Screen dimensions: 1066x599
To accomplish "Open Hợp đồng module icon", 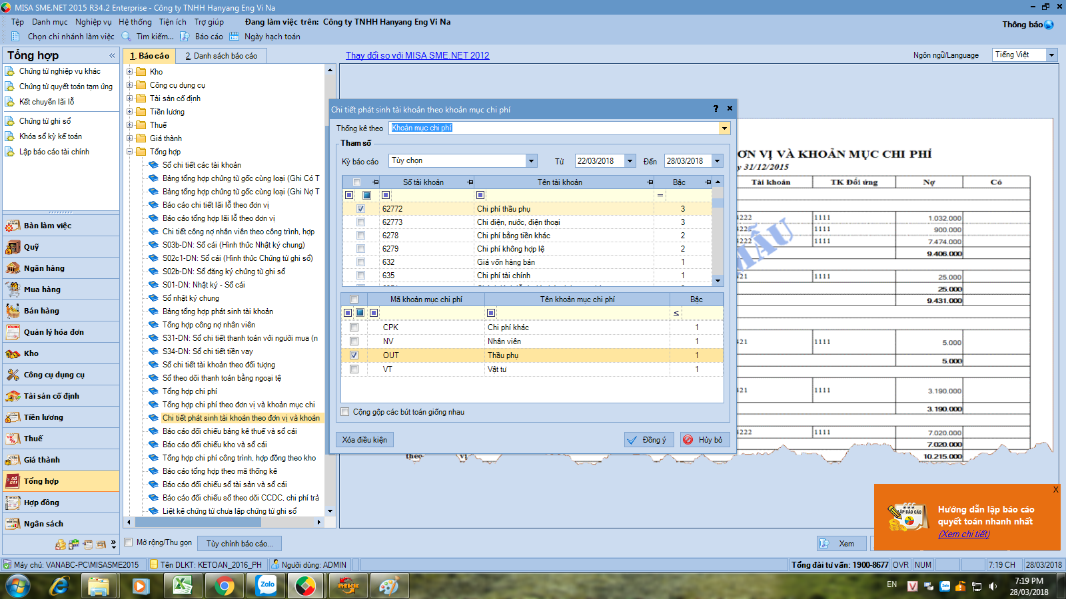I will 13,502.
